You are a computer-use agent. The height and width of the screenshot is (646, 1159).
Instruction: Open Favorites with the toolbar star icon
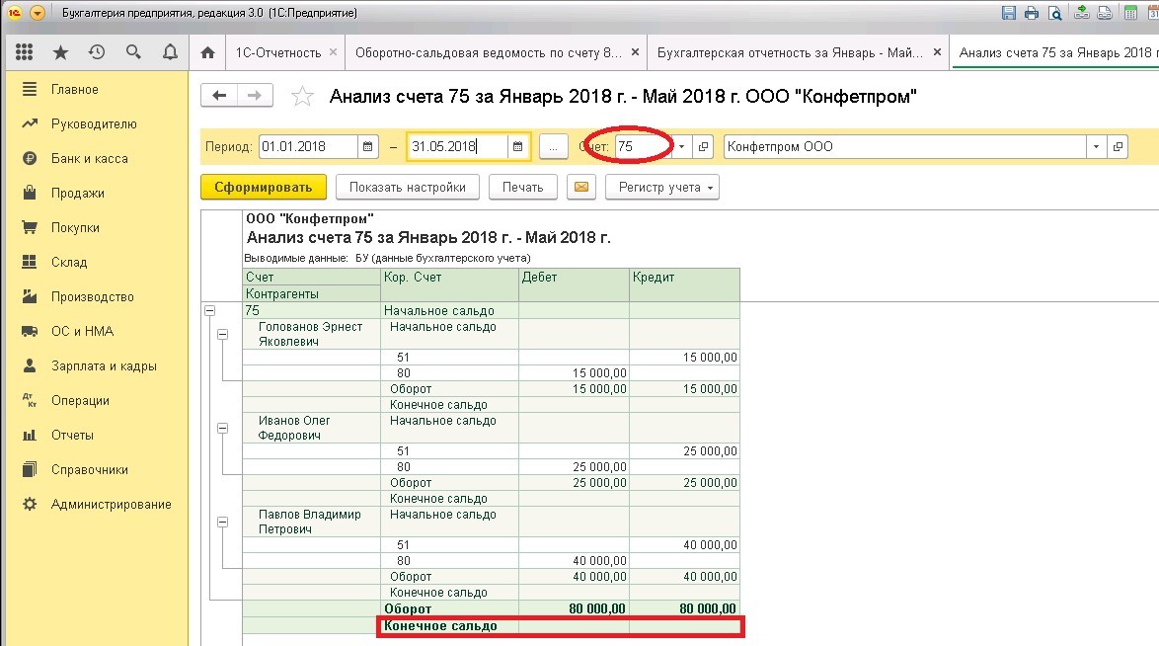[x=60, y=51]
